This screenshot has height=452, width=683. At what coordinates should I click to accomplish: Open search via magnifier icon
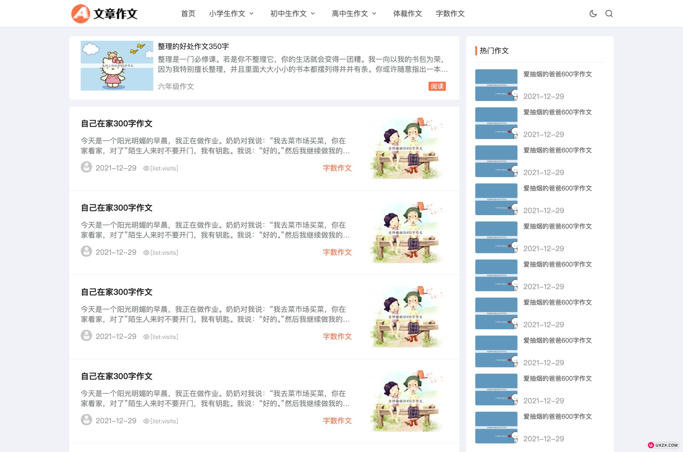click(x=609, y=14)
